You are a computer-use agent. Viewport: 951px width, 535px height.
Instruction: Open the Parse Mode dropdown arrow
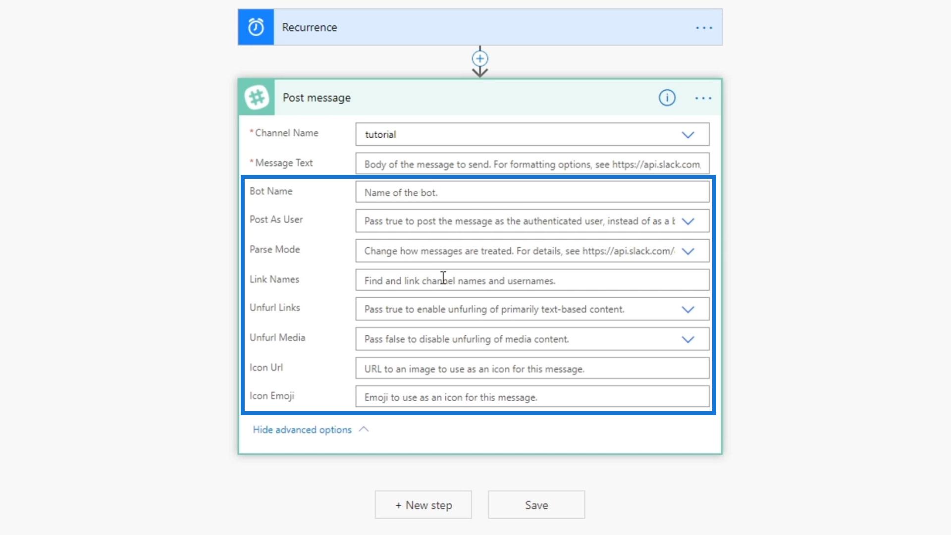tap(687, 251)
